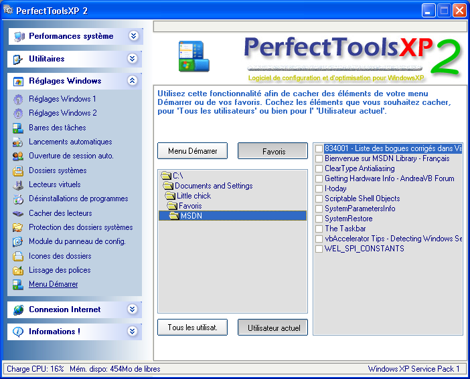Click the Windows XP Service Pack 1 status text
This screenshot has width=470, height=379.
[414, 369]
